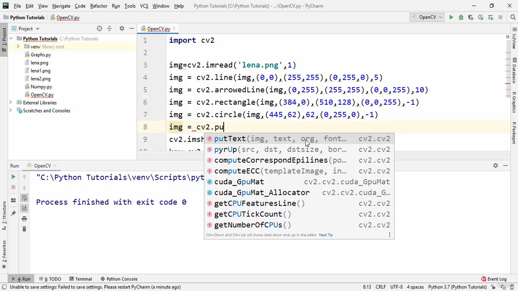
Task: Collapse all in Project panel
Action: click(x=109, y=29)
